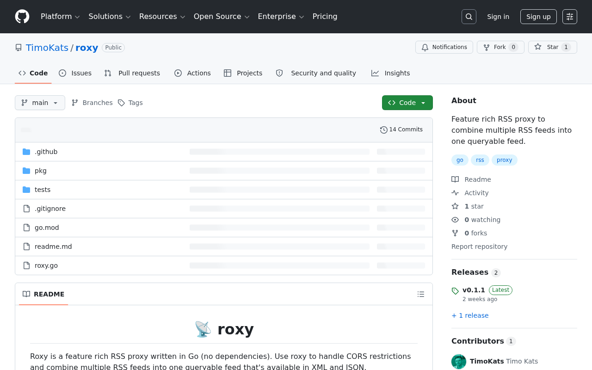Click the Branches icon
Viewport: 592px width, 370px height.
tap(75, 103)
